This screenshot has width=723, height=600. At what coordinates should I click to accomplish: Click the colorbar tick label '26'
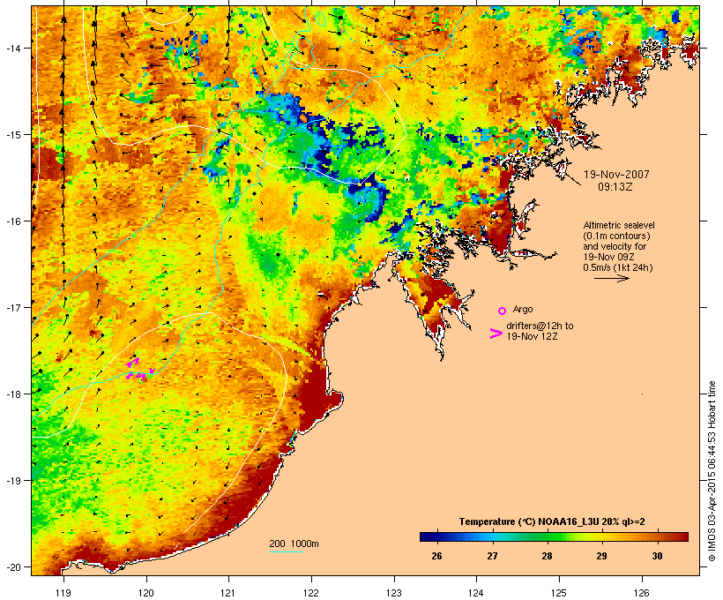(436, 556)
